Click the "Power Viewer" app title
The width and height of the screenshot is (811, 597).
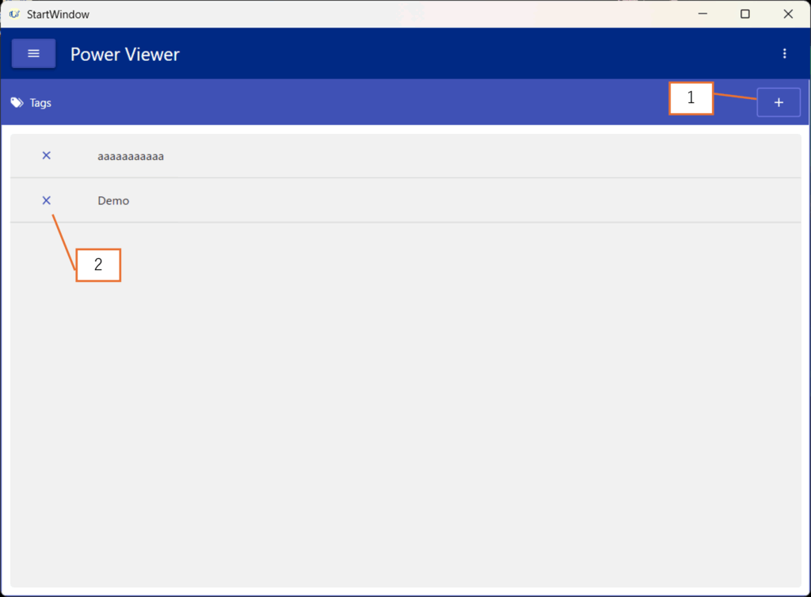(125, 55)
